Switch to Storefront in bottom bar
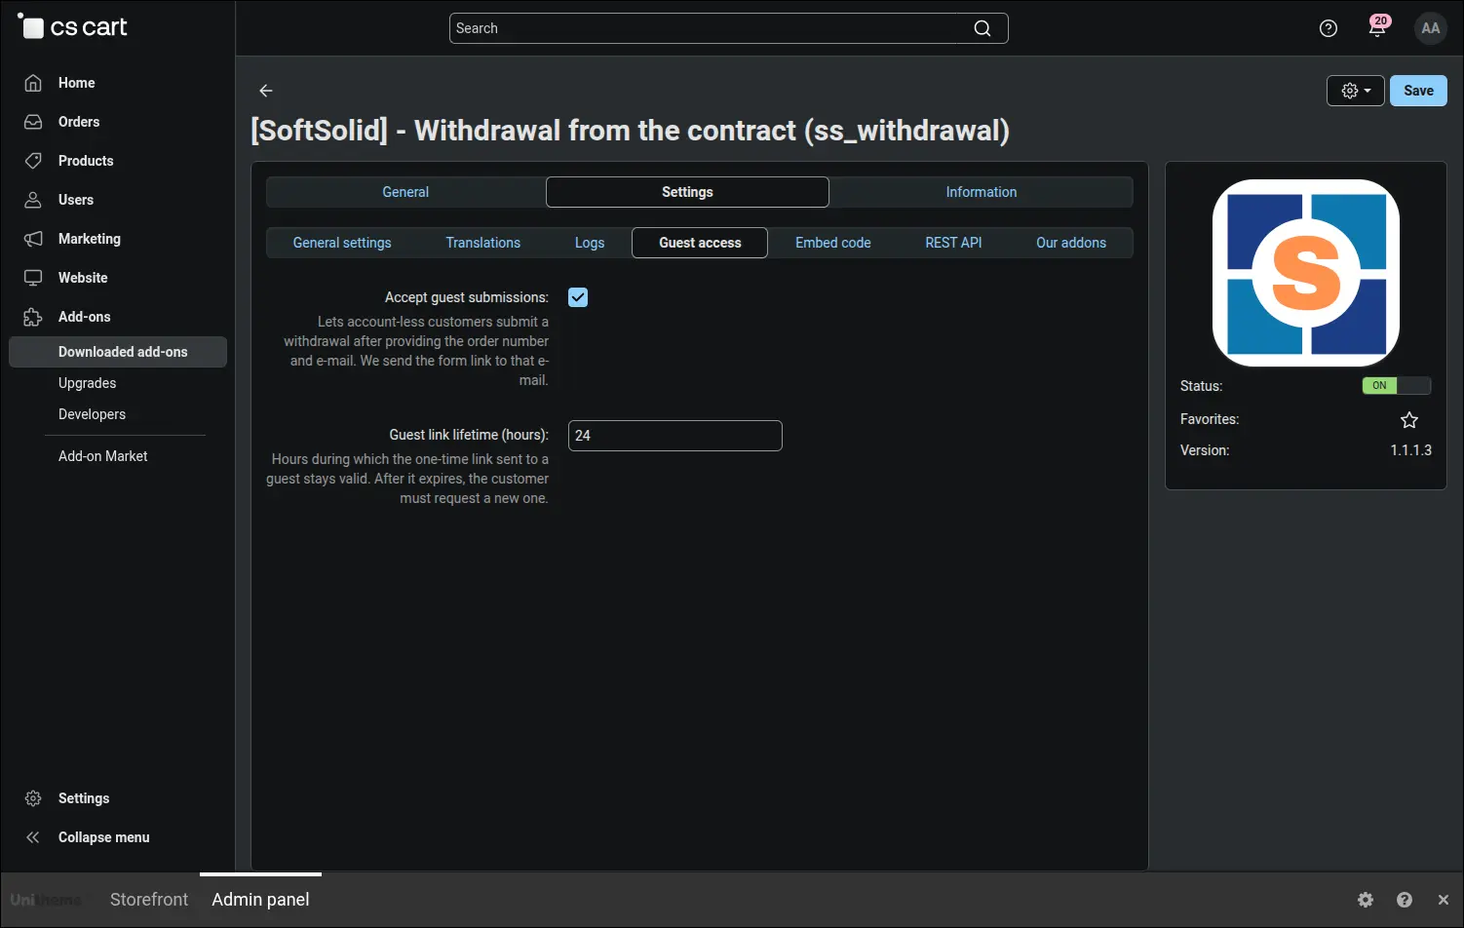1464x928 pixels. 149,900
